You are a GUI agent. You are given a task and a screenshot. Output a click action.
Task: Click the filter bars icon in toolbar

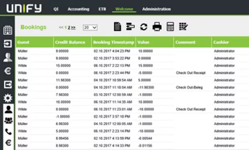click(130, 27)
